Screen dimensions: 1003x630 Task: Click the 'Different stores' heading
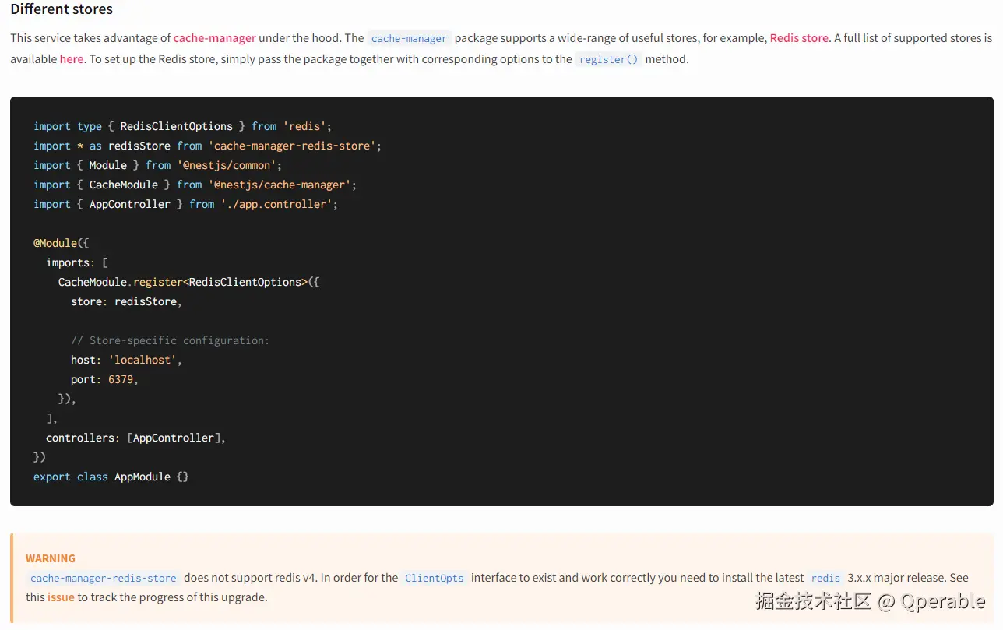click(x=62, y=9)
